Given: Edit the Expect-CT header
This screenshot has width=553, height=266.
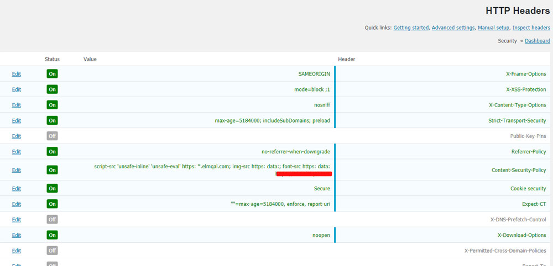Looking at the screenshot, I should click(x=16, y=204).
